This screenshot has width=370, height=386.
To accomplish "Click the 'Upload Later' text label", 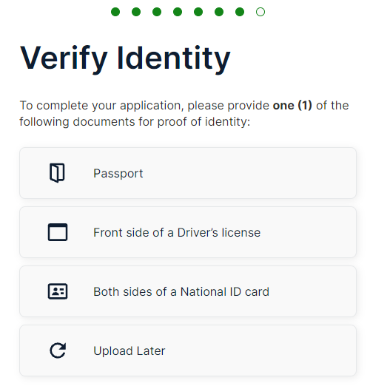I will 129,351.
